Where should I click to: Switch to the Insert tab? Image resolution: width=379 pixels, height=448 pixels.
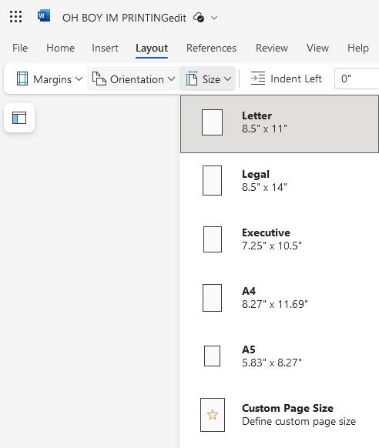105,48
